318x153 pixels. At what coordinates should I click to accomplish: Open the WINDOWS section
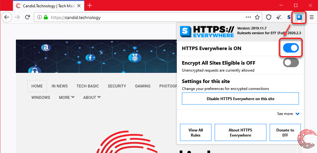point(41,98)
